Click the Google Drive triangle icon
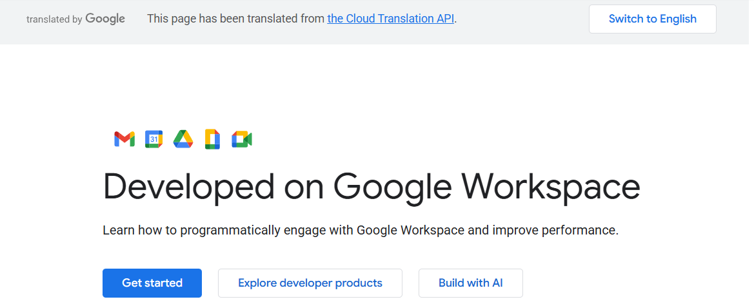Image resolution: width=754 pixels, height=306 pixels. tap(183, 139)
